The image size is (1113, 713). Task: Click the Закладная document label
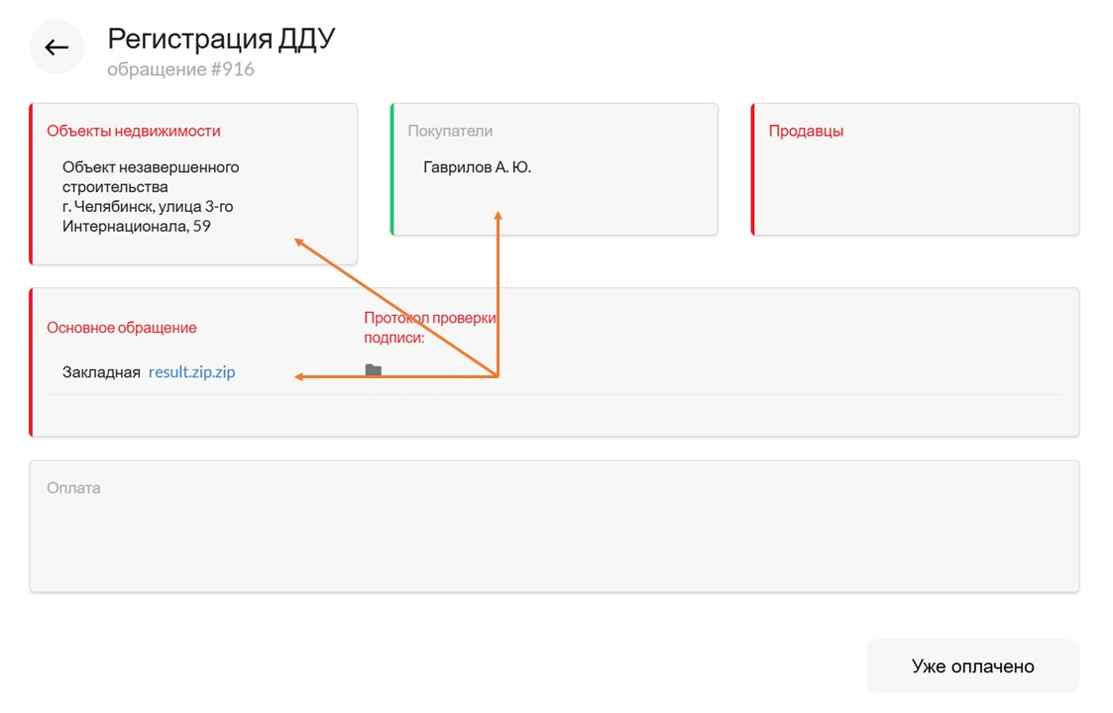101,372
